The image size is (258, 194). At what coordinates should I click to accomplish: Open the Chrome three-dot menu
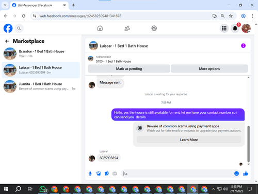click(252, 16)
